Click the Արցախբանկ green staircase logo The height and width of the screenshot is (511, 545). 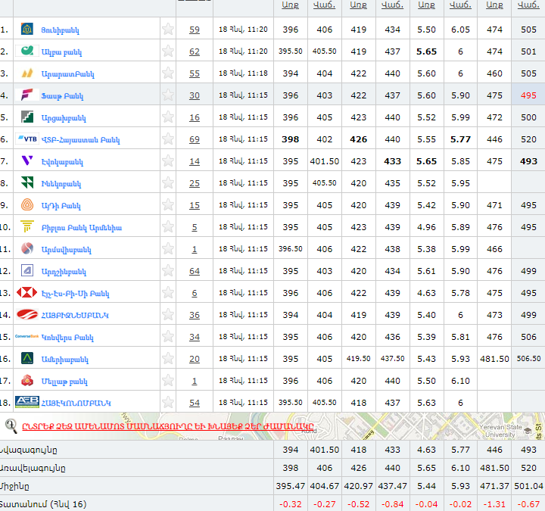tap(27, 117)
